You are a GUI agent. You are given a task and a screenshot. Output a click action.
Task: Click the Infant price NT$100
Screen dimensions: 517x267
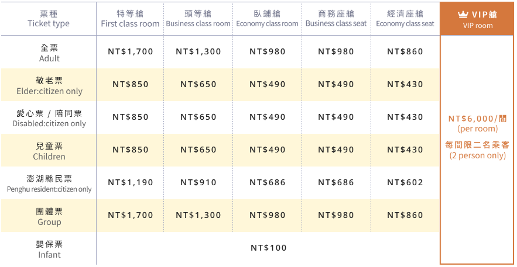tap(269, 248)
